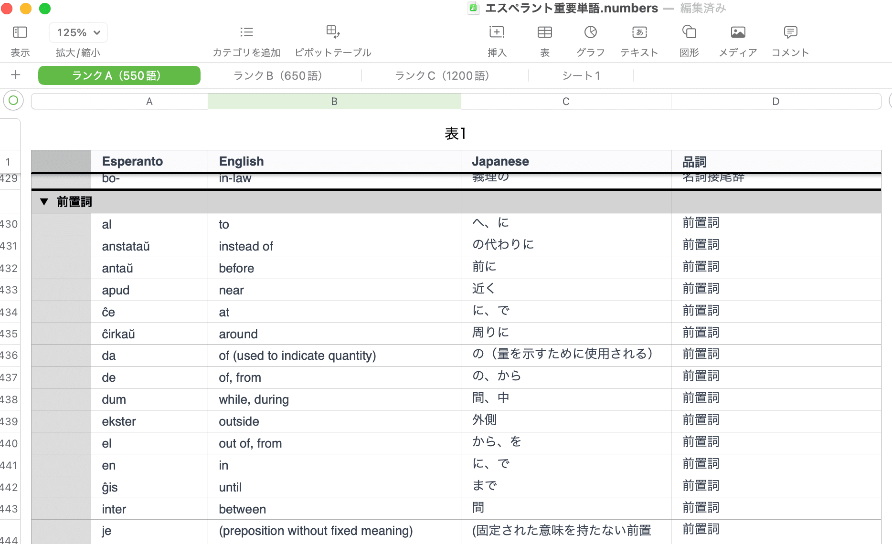The width and height of the screenshot is (892, 544).
Task: Click the + button to add a new sheet
Action: point(16,75)
